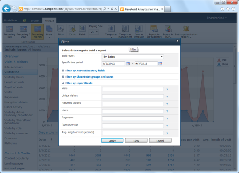The height and width of the screenshot is (173, 239).
Task: Open the Build report By dates dropdown
Action: click(133, 56)
